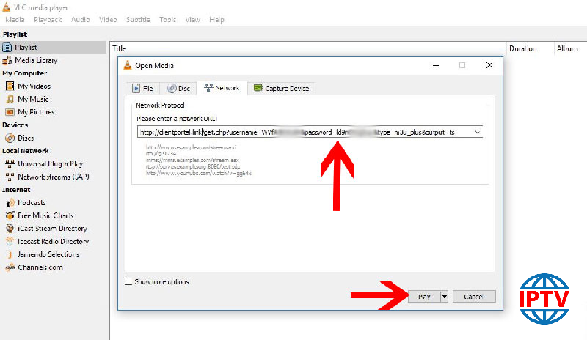Expand the network URL history dropdown

pyautogui.click(x=478, y=133)
